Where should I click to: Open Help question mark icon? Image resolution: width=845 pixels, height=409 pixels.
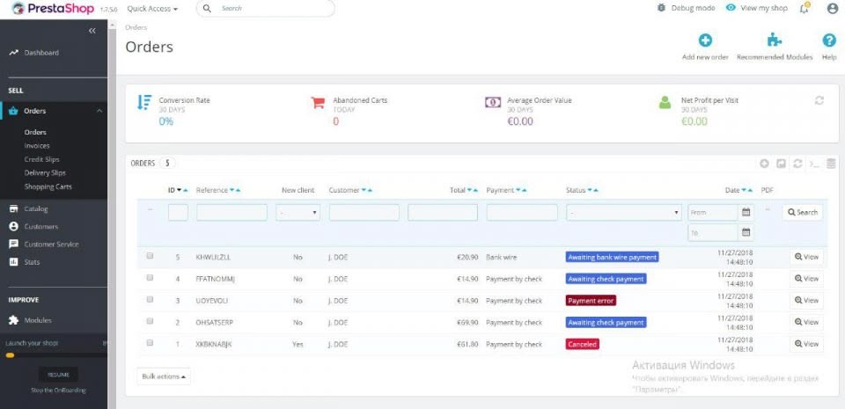829,40
